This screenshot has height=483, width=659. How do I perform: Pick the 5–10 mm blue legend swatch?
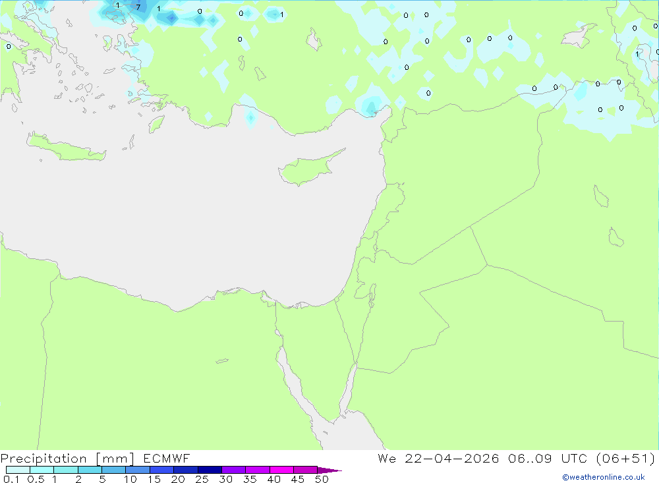[114, 470]
